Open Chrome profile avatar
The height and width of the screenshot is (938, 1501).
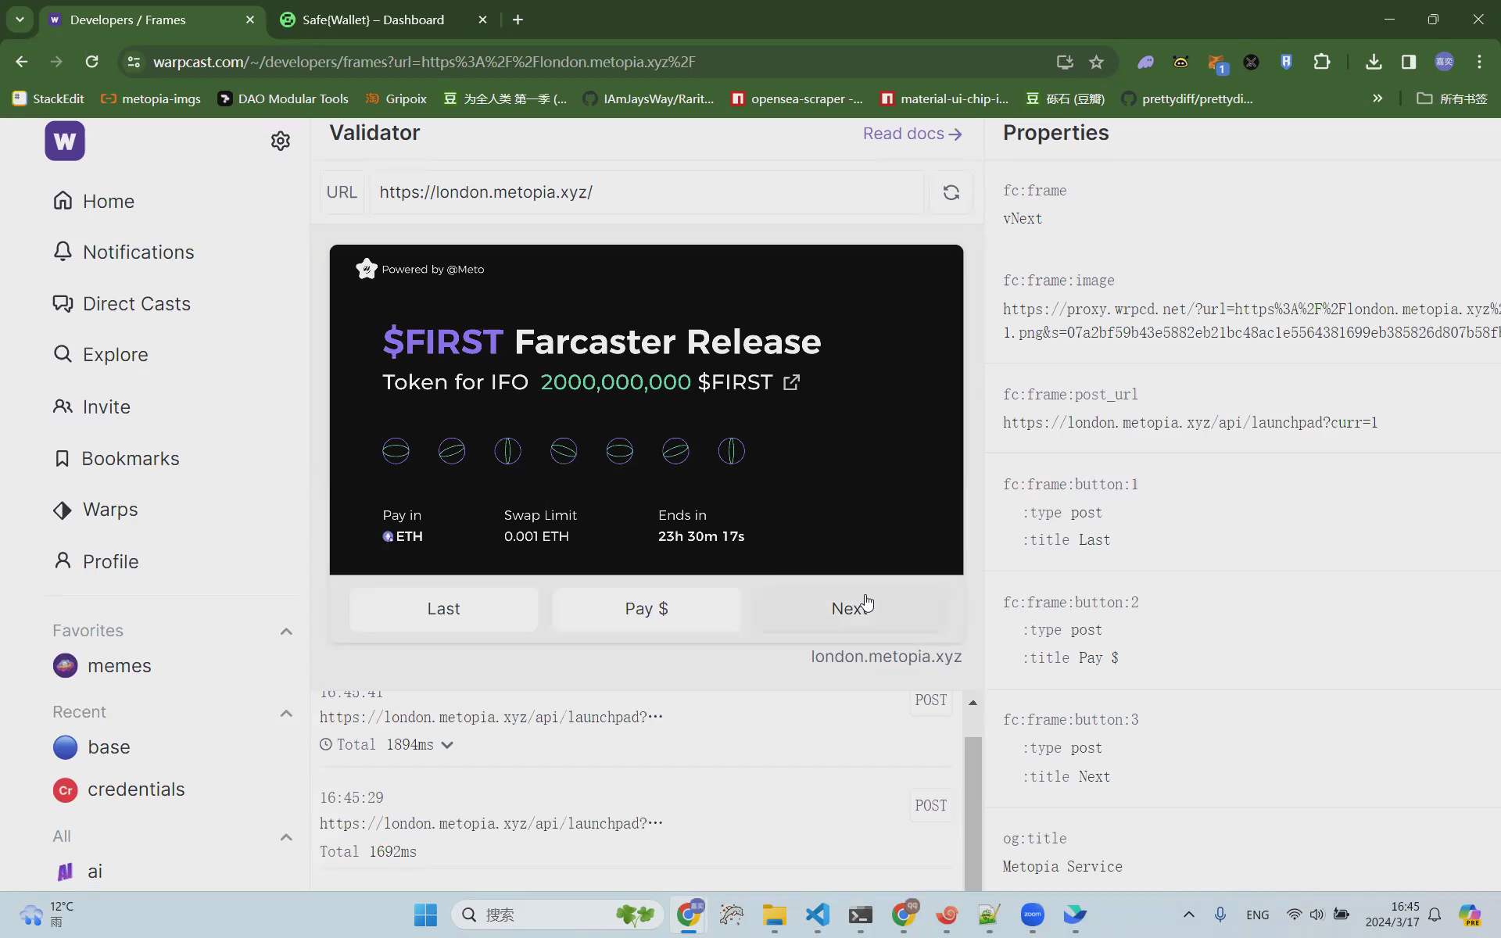[1444, 62]
